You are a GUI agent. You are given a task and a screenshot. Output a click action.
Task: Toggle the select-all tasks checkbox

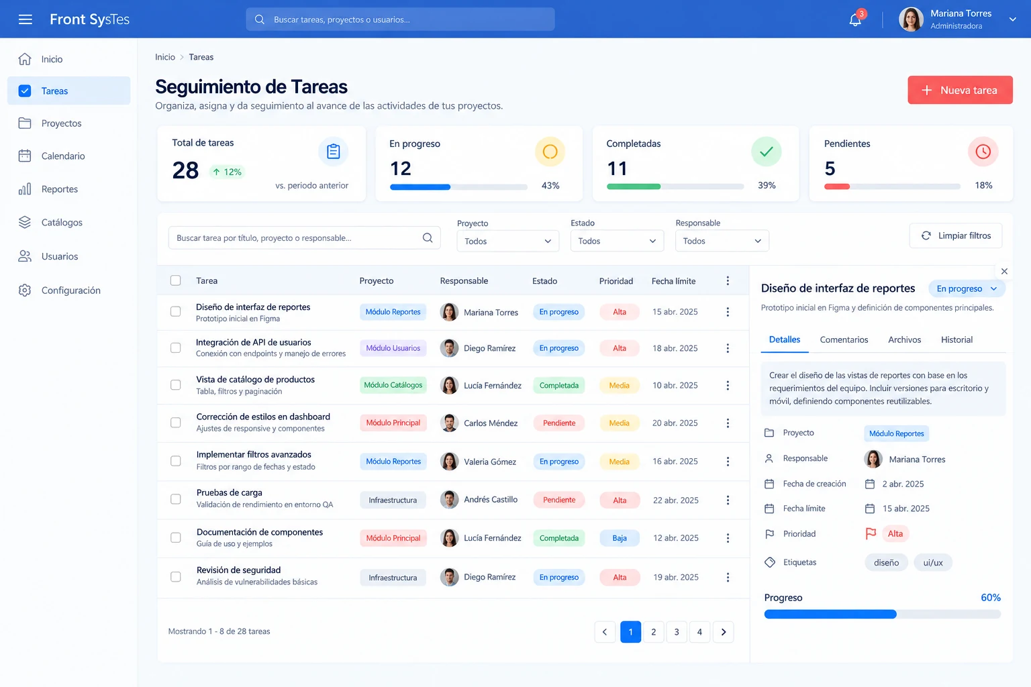click(x=176, y=281)
